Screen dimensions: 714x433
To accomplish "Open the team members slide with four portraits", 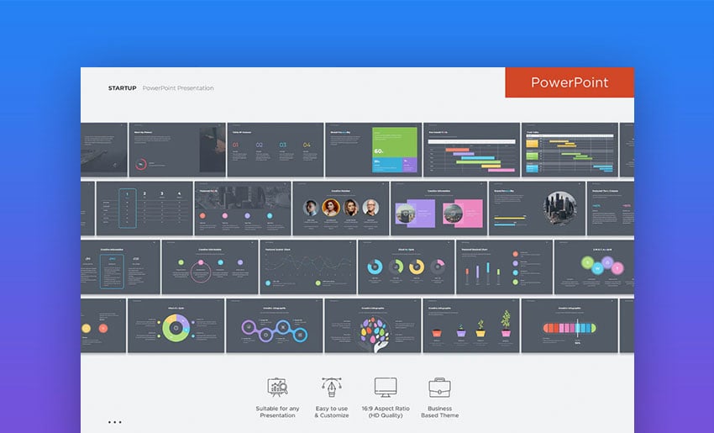I will point(341,208).
